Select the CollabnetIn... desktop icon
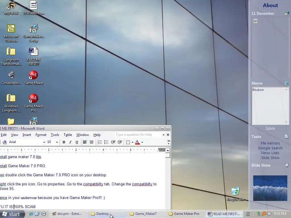 11,78
